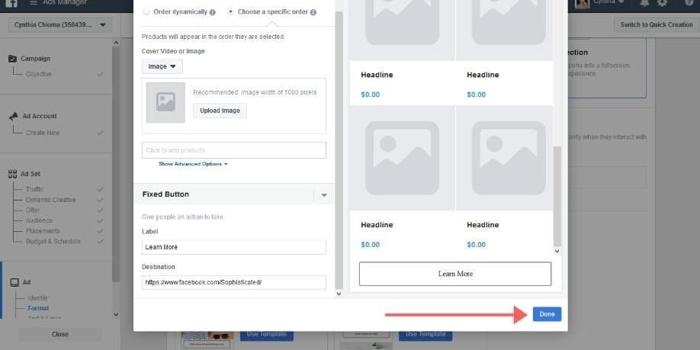This screenshot has height=350, width=700.
Task: Click the sidebar scrollbar down arrow
Action: click(116, 314)
